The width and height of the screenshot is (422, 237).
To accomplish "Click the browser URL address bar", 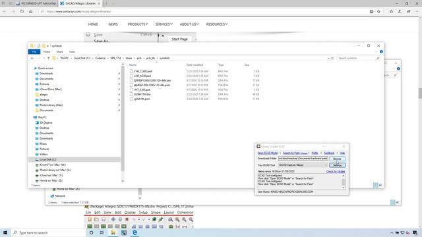I will click(x=204, y=12).
